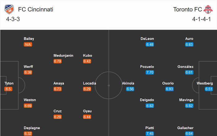Click Kubo's 6.42 rating badge

[x=87, y=61]
